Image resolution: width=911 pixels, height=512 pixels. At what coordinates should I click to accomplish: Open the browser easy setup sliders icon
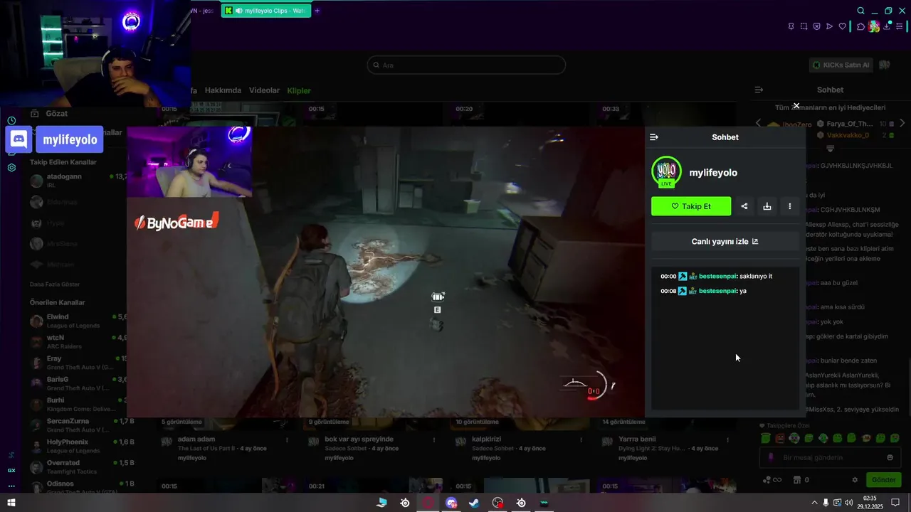[x=900, y=26]
